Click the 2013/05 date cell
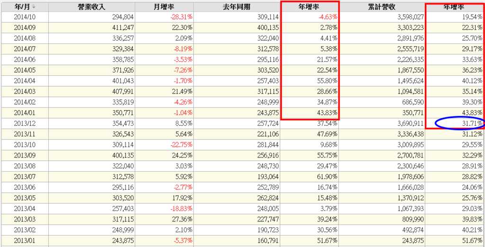The image size is (485, 247). click(25, 198)
